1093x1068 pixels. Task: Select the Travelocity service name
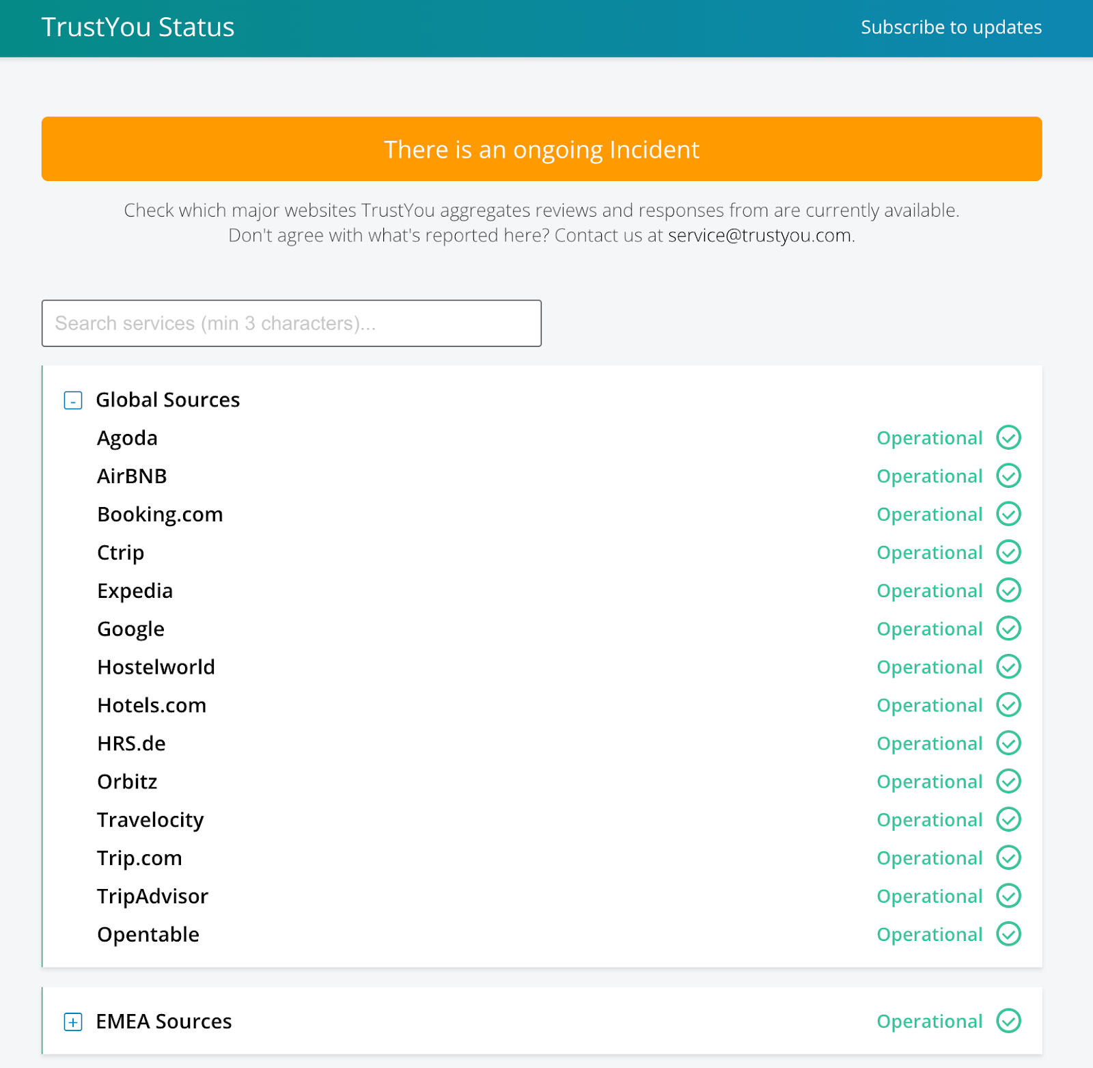[x=150, y=821]
